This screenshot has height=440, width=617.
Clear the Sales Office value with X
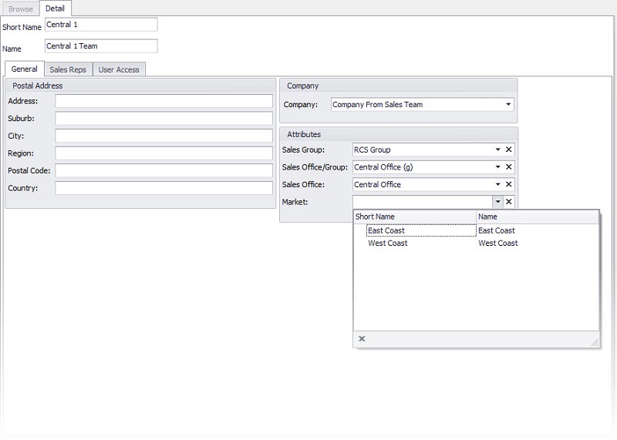coord(508,184)
